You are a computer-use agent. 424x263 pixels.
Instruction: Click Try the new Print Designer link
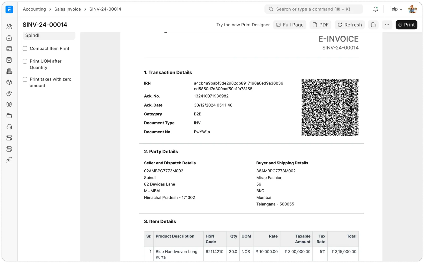tap(243, 25)
